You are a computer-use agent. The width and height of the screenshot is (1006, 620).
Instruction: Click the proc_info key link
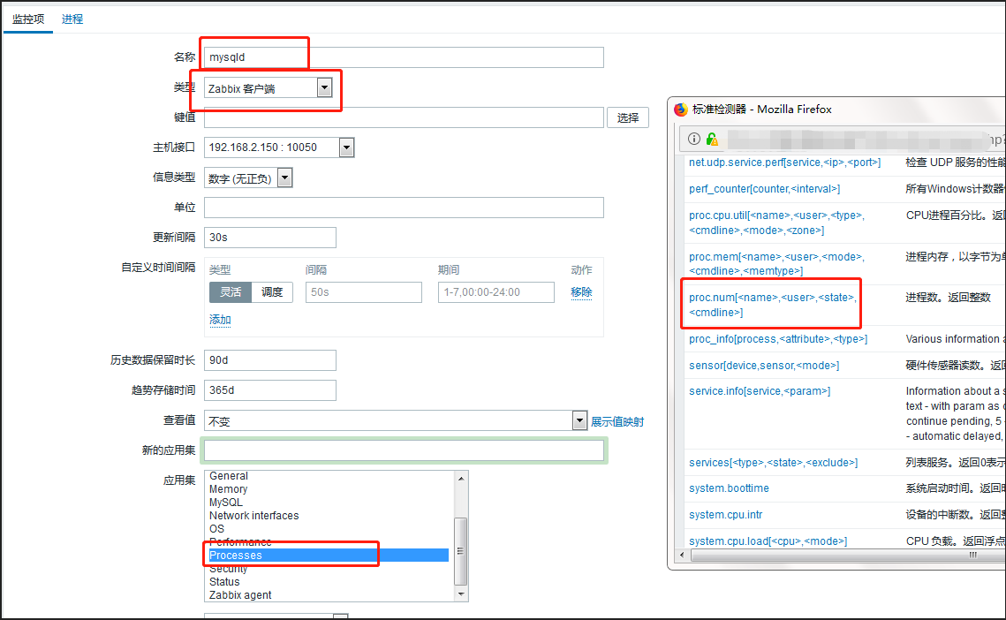(778, 339)
